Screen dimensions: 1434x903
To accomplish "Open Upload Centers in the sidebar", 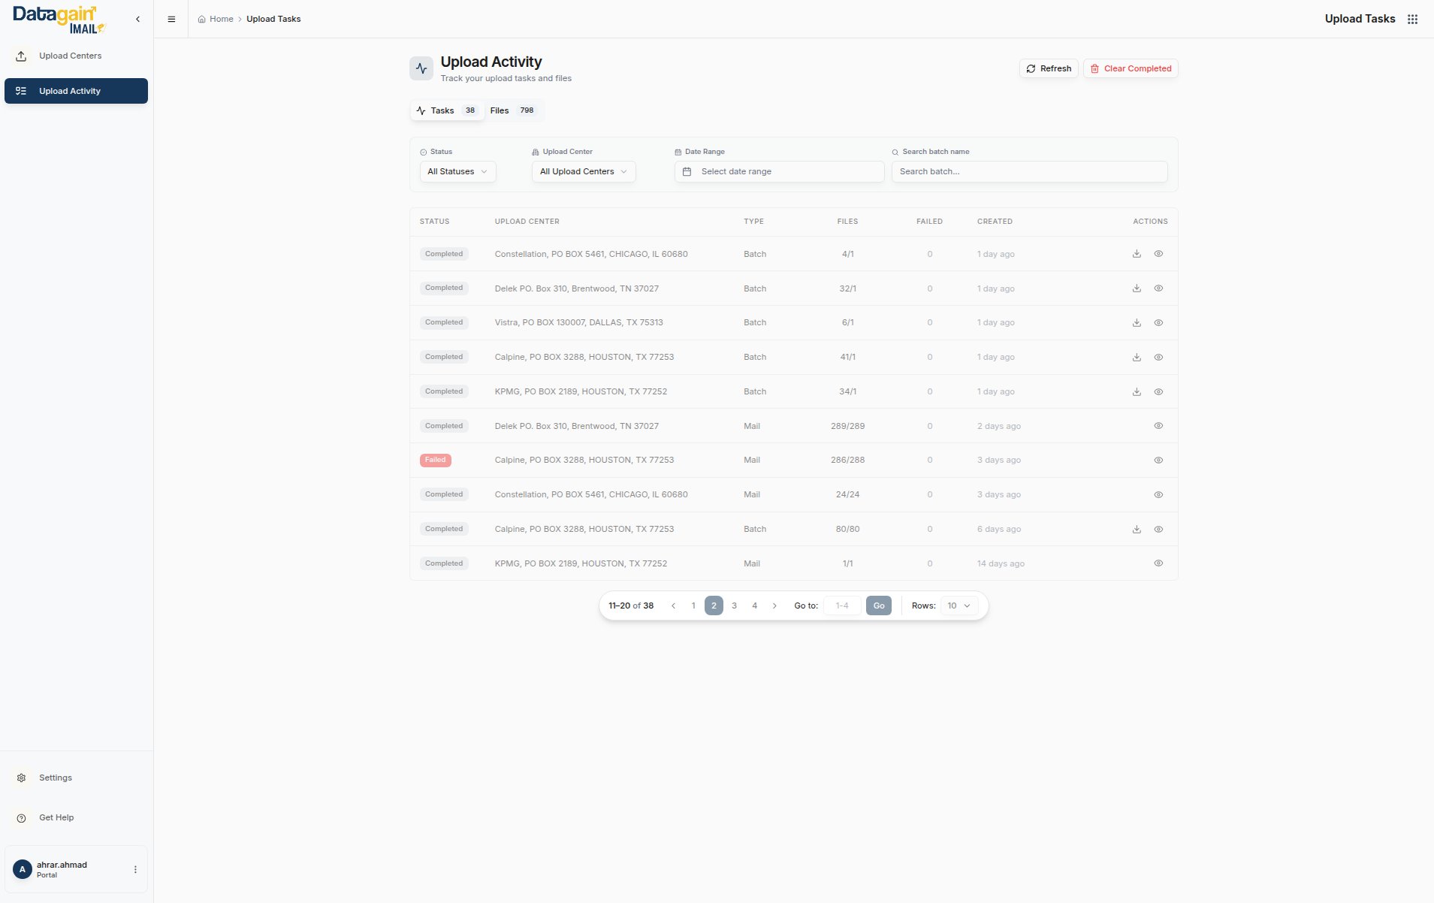I will 70,56.
